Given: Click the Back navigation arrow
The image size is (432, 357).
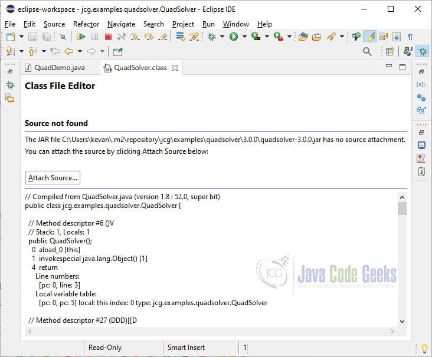Looking at the screenshot, I should click(69, 51).
